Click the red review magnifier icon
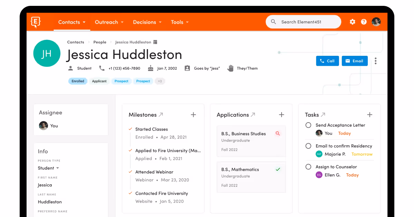The height and width of the screenshot is (217, 414). tap(278, 134)
